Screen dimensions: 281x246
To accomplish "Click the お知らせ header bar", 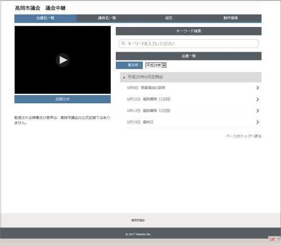I will pyautogui.click(x=62, y=99).
